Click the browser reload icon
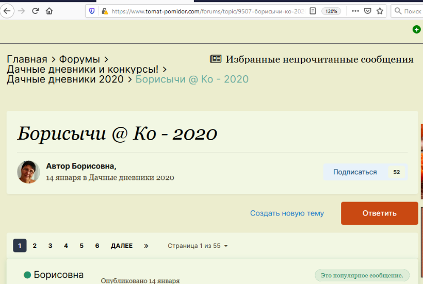The height and width of the screenshot is (284, 423). click(35, 11)
